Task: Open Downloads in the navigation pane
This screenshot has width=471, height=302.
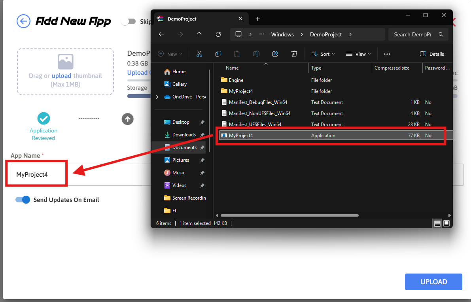Action: point(183,135)
